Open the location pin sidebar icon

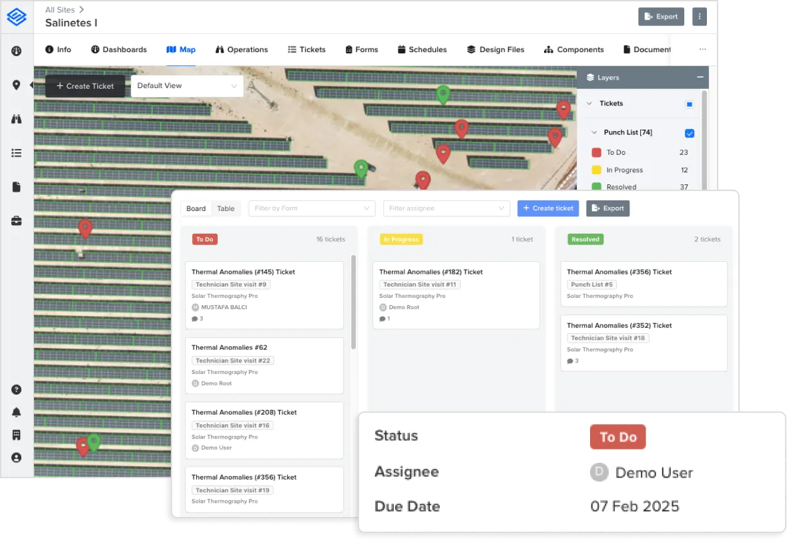click(x=17, y=85)
